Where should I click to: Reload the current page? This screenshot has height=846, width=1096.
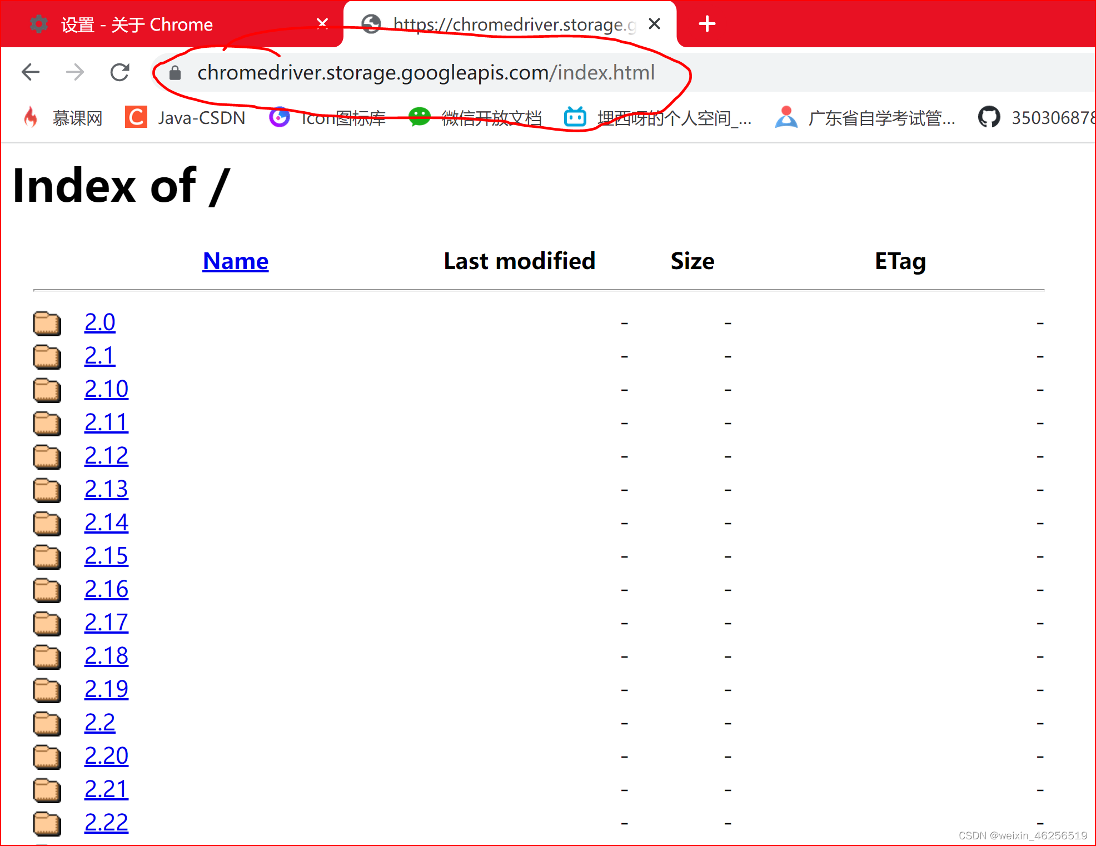(119, 72)
